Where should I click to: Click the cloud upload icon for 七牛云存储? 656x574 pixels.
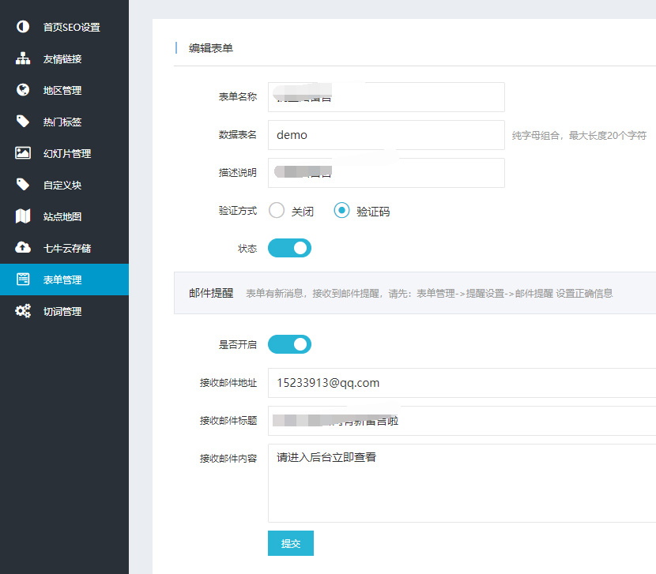[x=23, y=248]
